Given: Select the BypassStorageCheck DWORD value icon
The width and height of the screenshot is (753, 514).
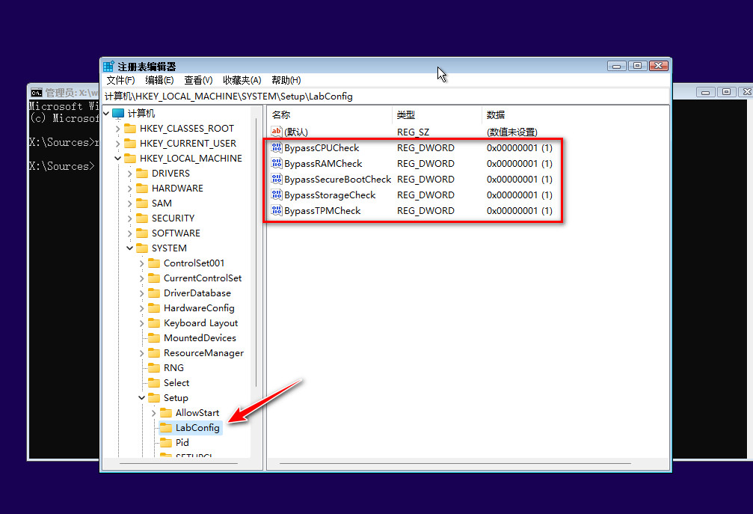Looking at the screenshot, I should click(x=276, y=195).
